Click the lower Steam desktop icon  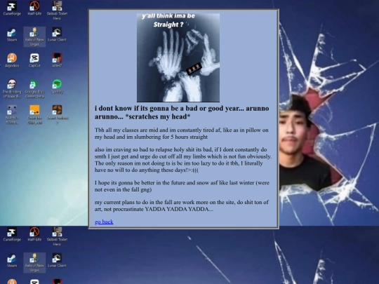[x=12, y=261]
